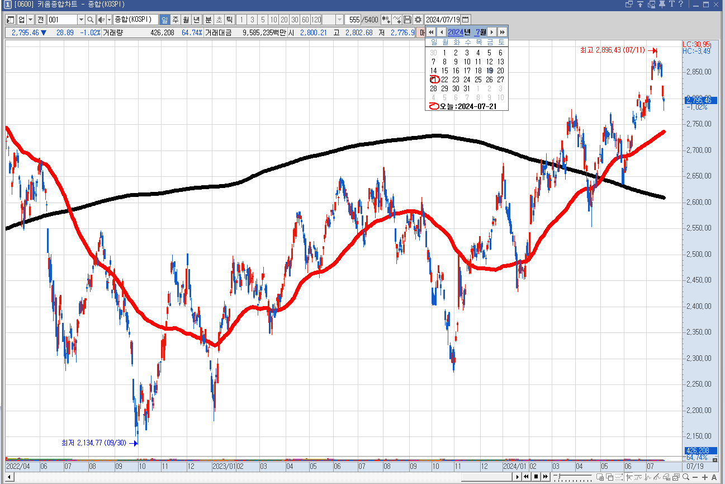725x484 pixels.
Task: Click the add indicator line icon
Action: click(x=397, y=20)
